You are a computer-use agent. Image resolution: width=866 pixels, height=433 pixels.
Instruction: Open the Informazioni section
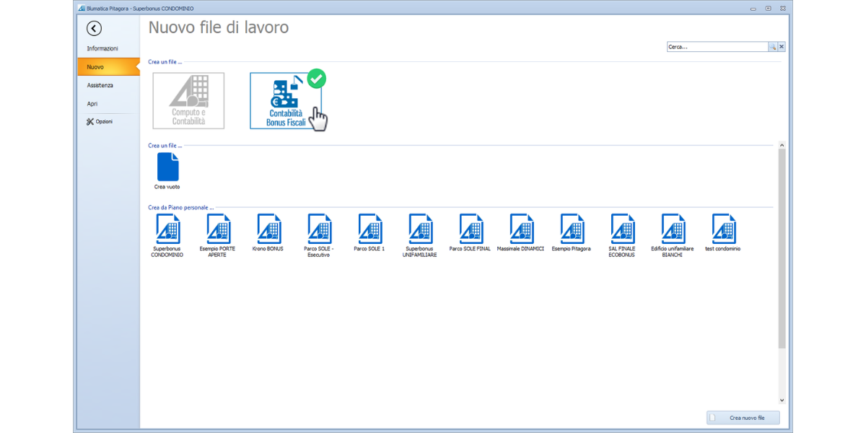tap(102, 48)
